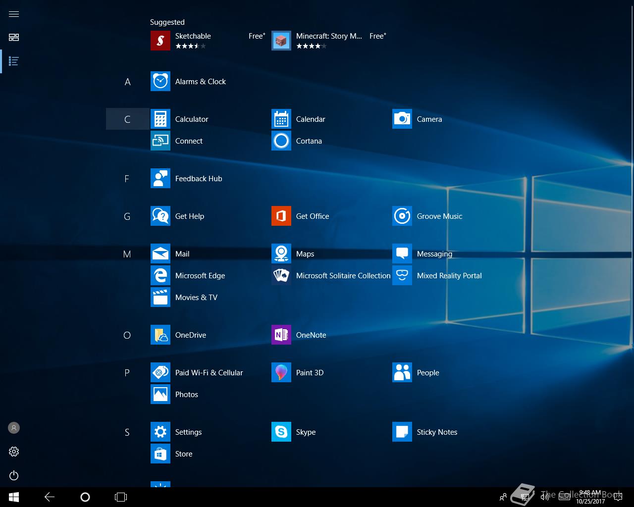Image resolution: width=634 pixels, height=507 pixels.
Task: Open Minecraft: Story Mode suggestion
Action: [x=329, y=41]
